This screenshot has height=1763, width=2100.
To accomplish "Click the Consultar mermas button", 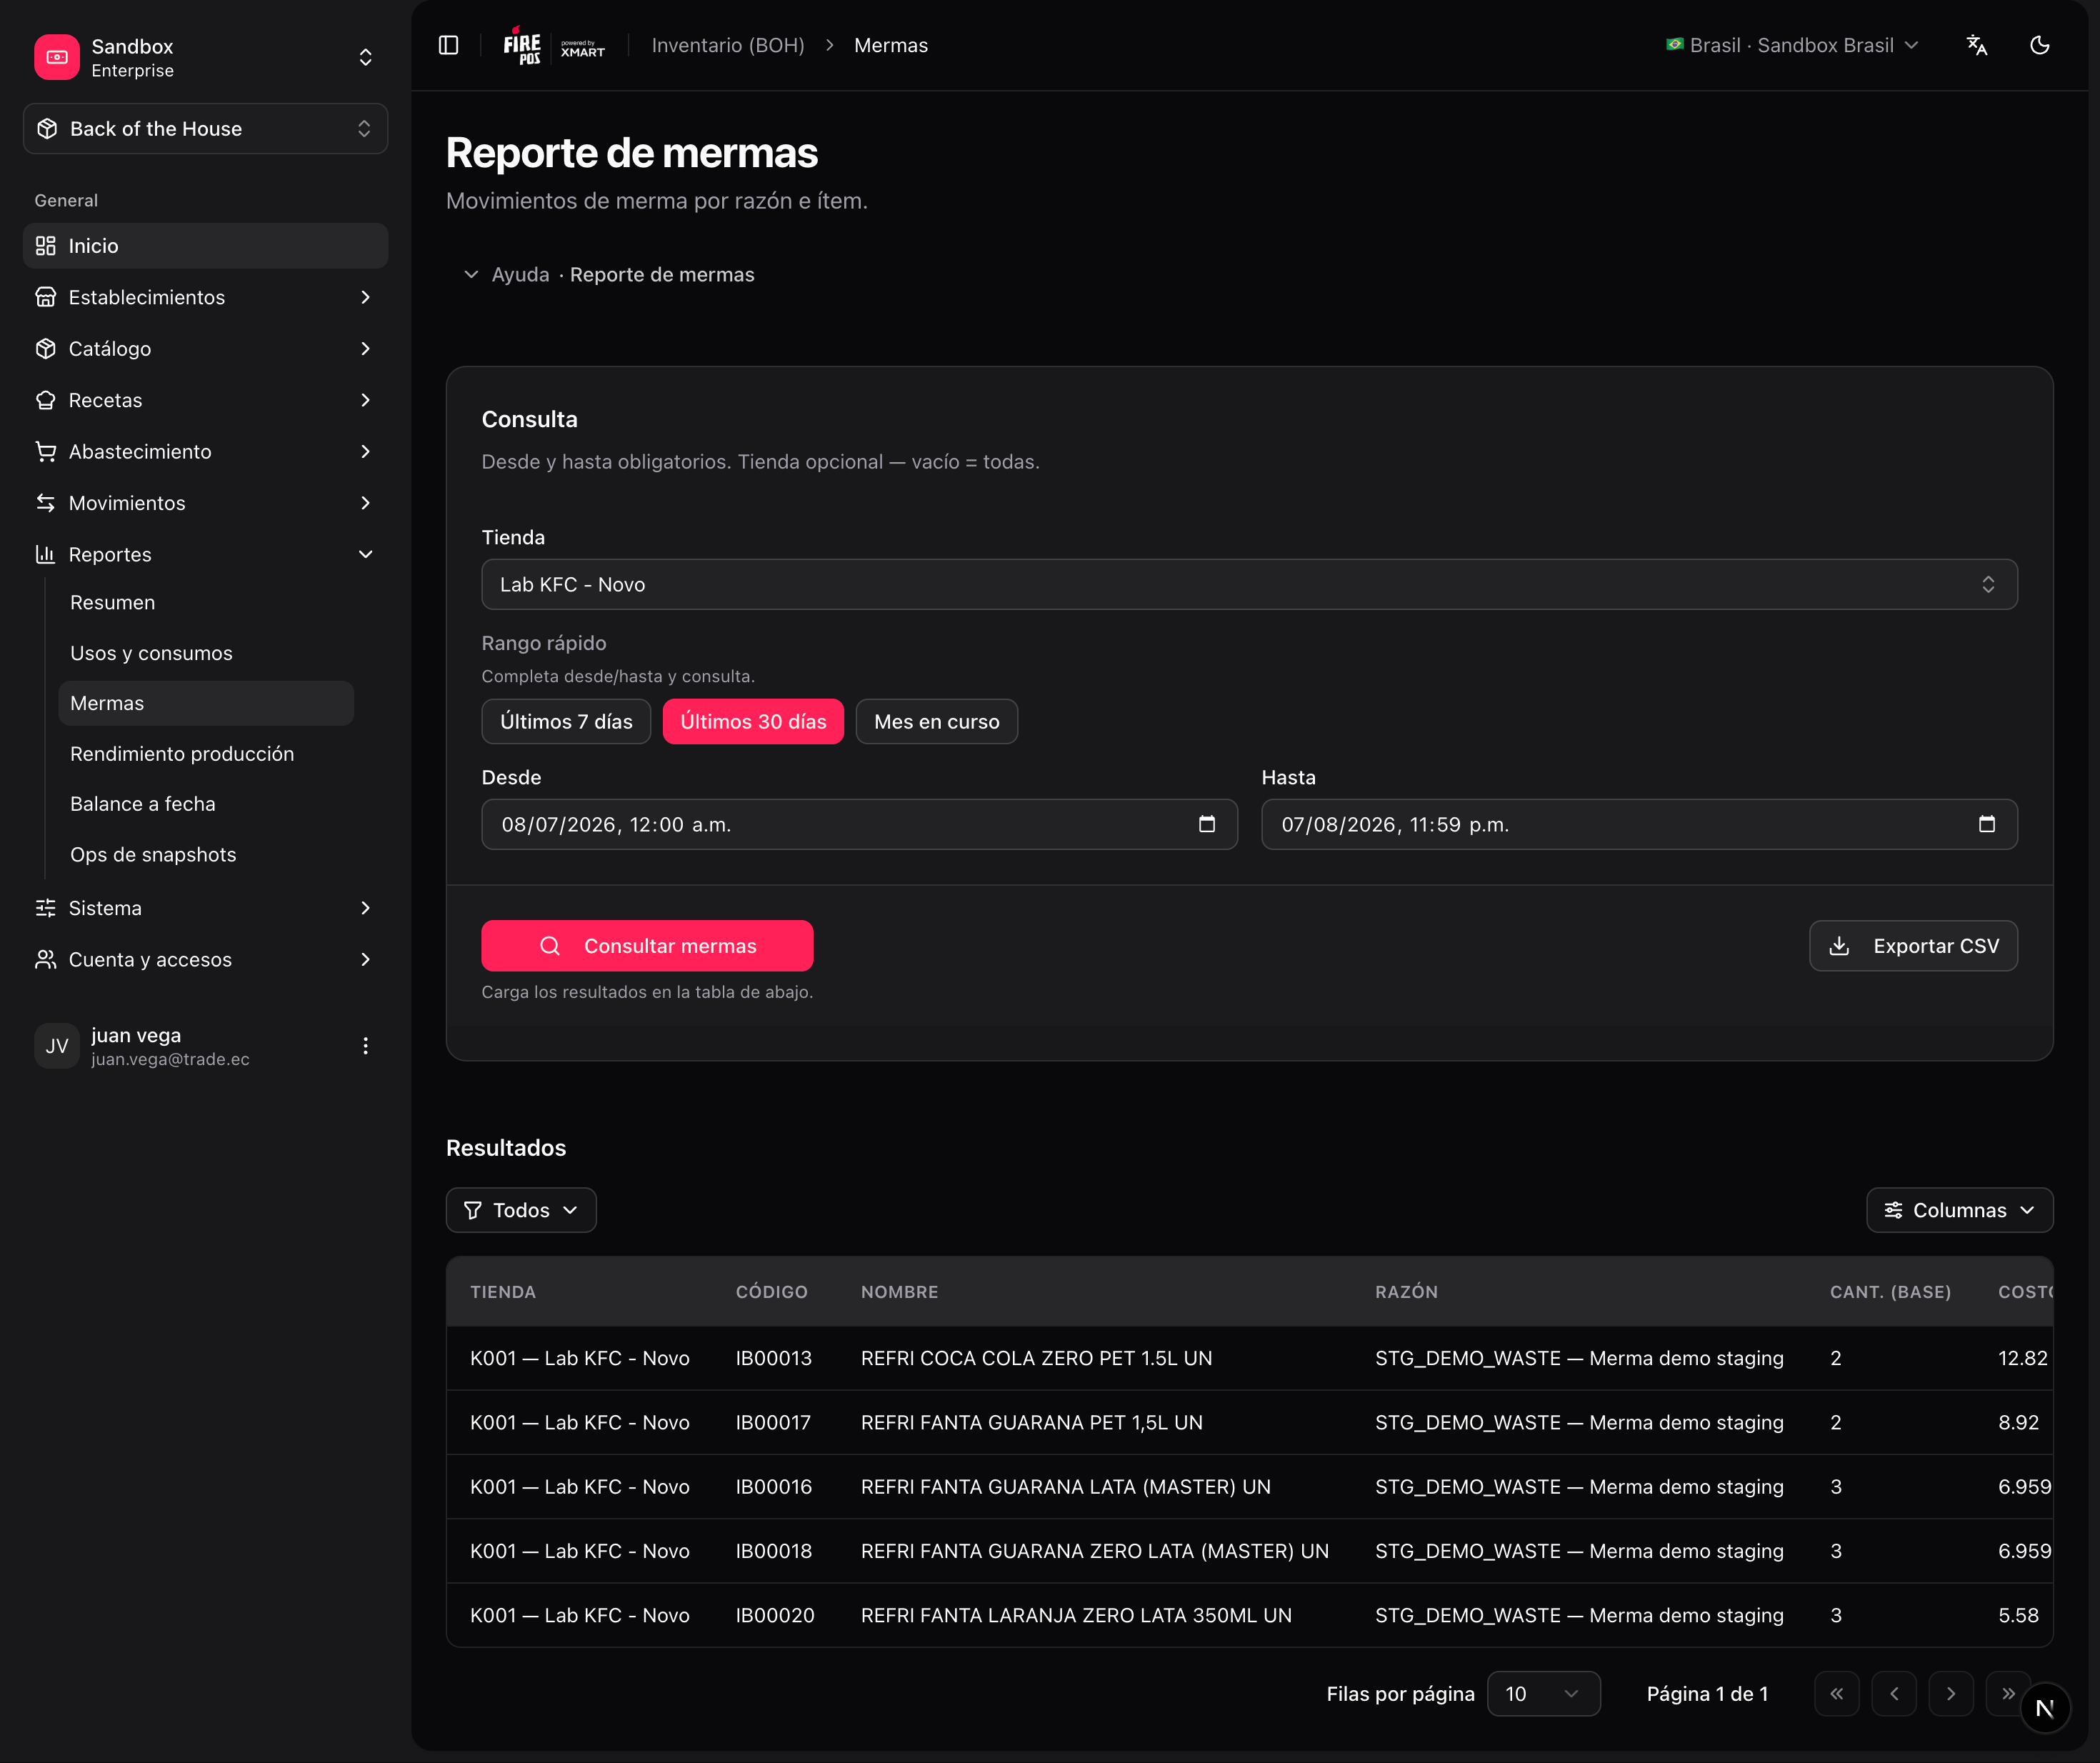I will click(x=647, y=946).
